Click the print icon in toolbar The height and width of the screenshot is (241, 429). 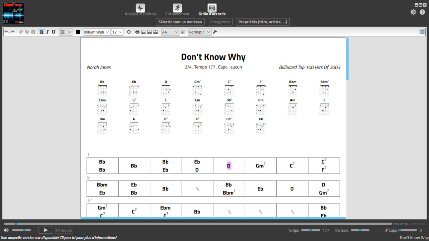click(x=137, y=32)
